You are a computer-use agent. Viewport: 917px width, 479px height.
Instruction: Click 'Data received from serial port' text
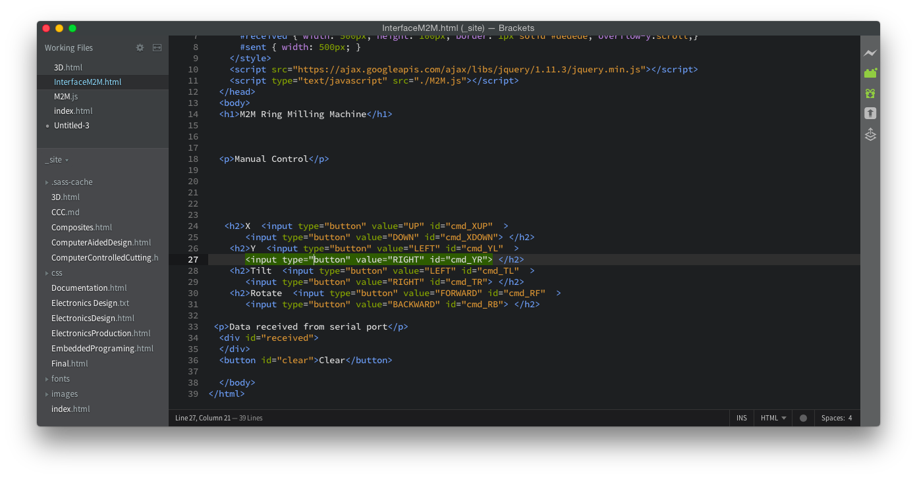point(308,326)
